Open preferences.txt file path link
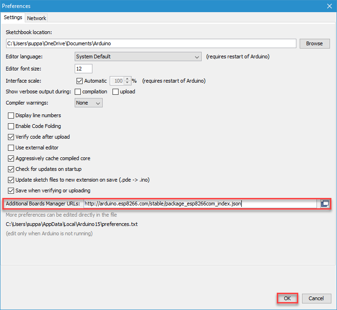 [71, 224]
